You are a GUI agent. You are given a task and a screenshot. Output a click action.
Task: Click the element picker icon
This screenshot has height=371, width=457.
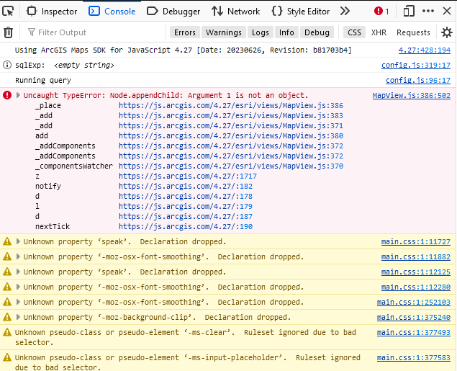coord(9,12)
